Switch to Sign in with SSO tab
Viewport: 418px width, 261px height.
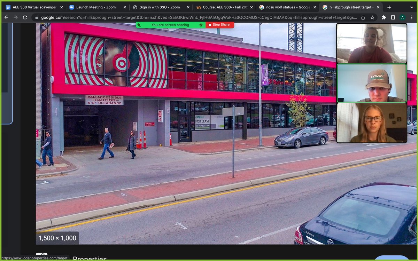point(160,7)
